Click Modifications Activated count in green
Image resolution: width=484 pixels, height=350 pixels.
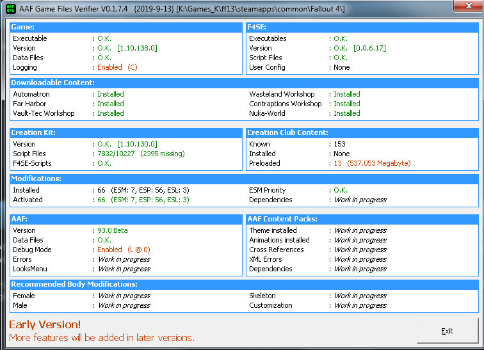pos(143,200)
